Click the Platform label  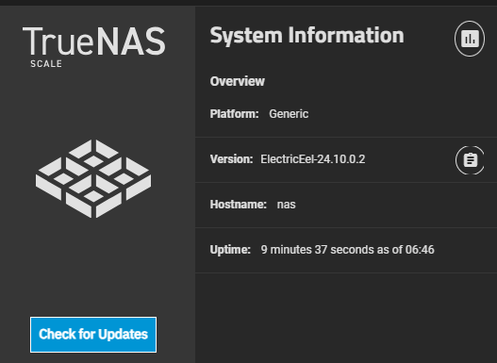tap(234, 114)
